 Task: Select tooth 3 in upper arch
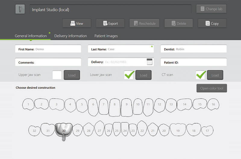coord(56,104)
